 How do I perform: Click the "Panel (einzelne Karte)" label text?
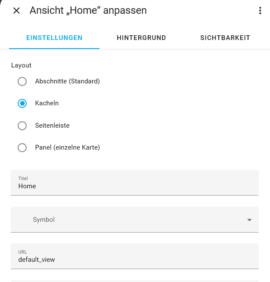click(x=68, y=148)
